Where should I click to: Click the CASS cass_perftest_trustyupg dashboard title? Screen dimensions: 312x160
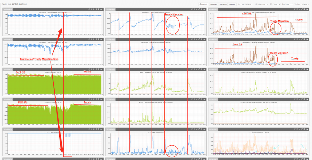click(14, 4)
